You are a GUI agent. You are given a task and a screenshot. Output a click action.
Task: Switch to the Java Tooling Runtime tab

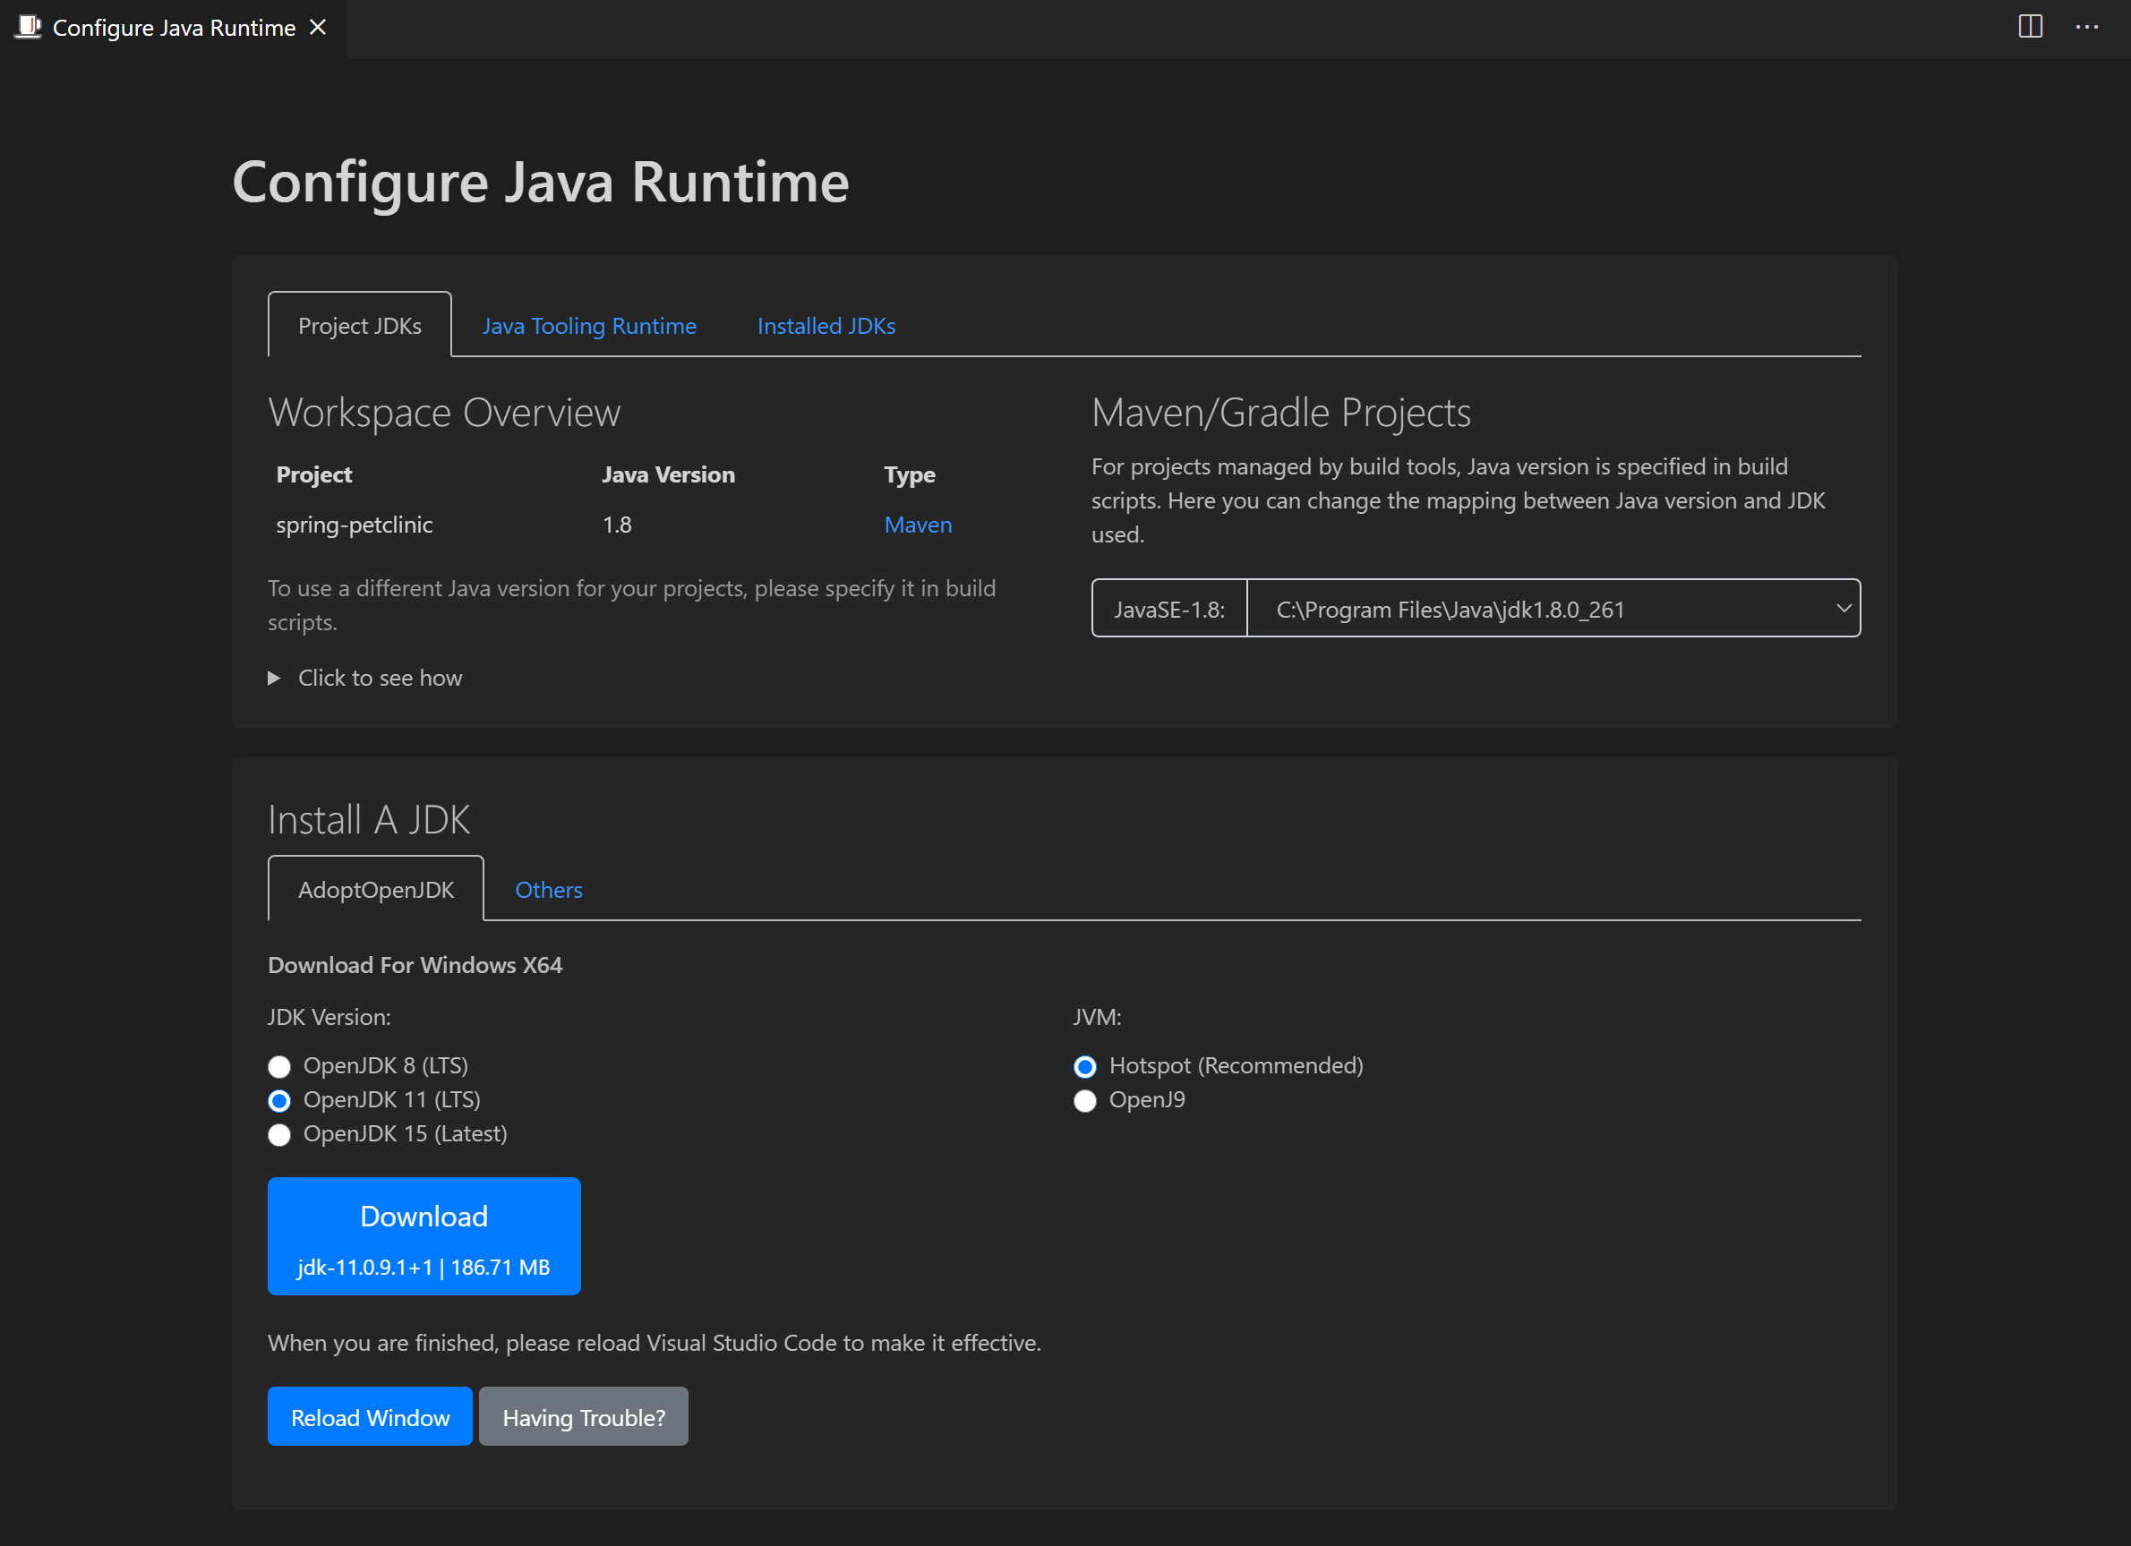(x=589, y=326)
